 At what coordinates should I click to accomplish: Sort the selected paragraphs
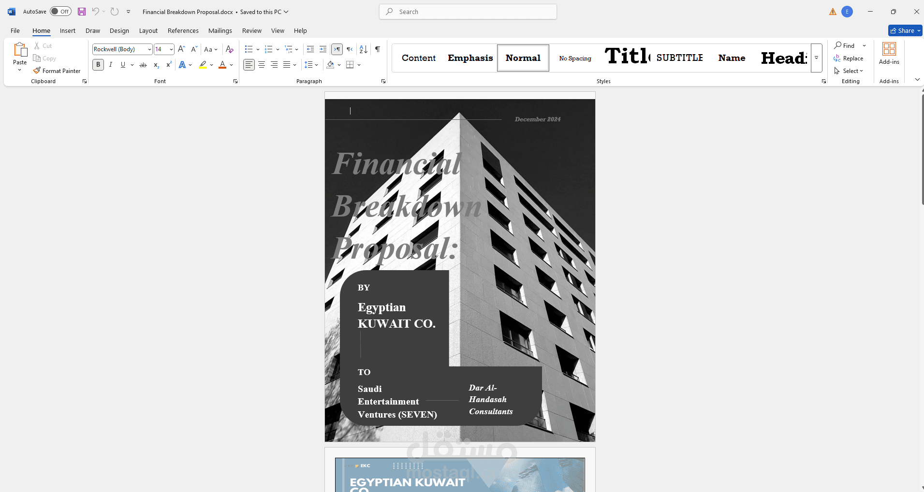(364, 49)
